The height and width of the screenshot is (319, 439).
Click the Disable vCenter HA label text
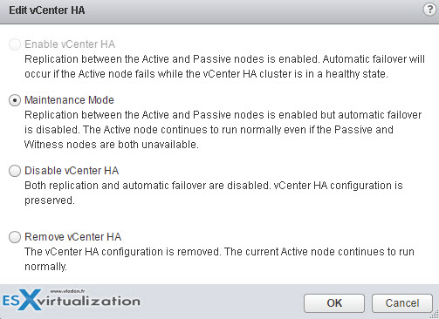(x=72, y=171)
